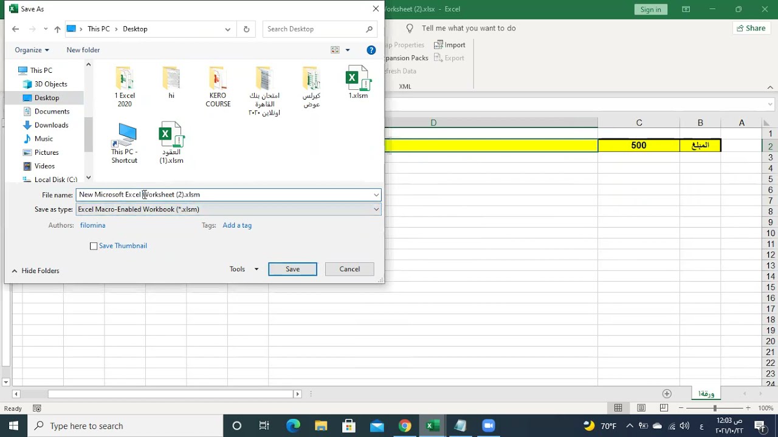Open Downloads in navigation pane
778x437 pixels.
point(51,125)
